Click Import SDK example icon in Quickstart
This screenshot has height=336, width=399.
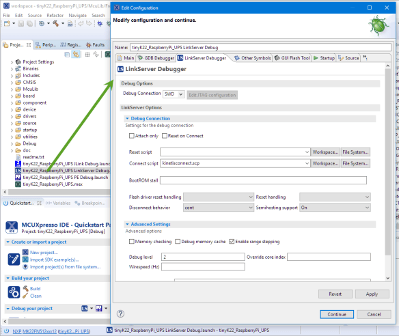(25, 260)
